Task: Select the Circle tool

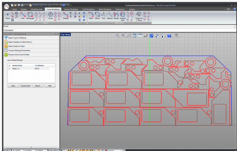Action: 50,16
